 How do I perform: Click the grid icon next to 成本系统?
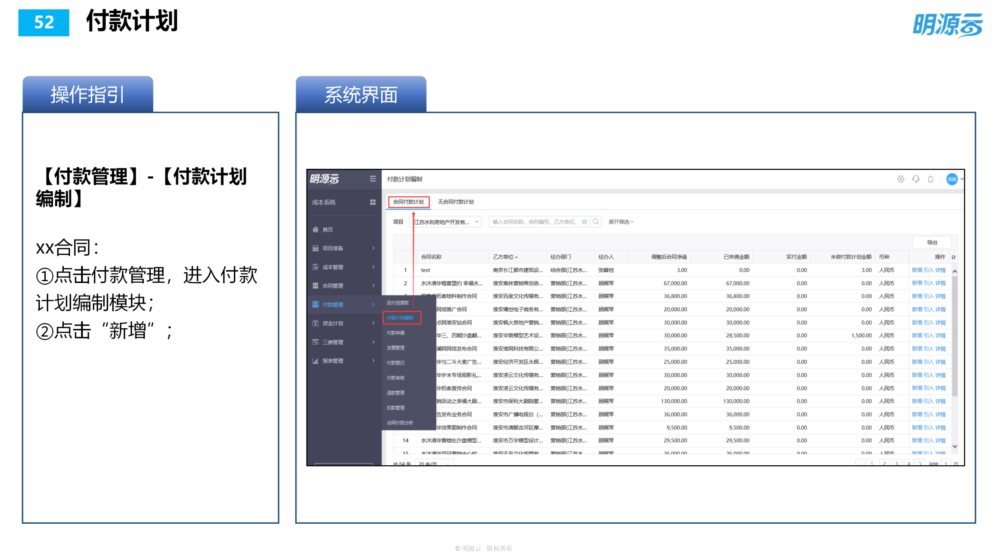[x=372, y=202]
